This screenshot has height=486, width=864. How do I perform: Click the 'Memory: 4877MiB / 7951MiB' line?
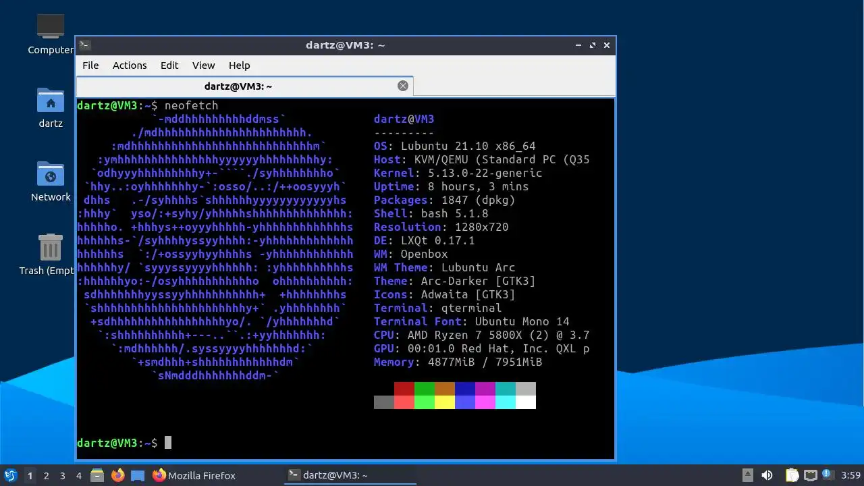coord(458,362)
